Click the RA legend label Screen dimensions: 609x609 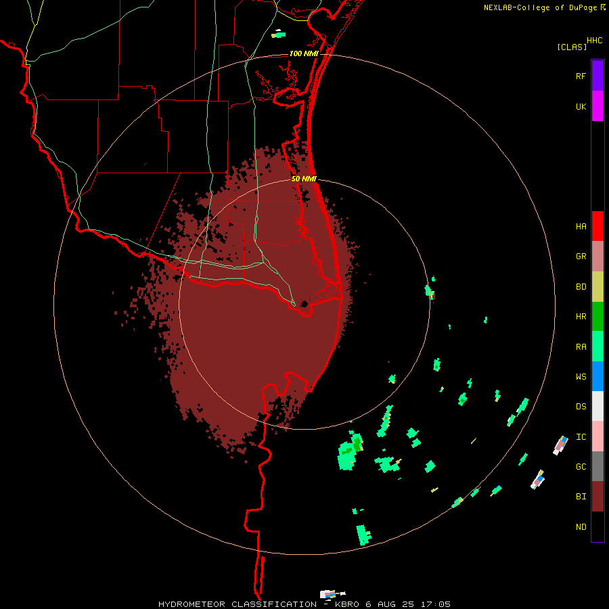point(581,347)
